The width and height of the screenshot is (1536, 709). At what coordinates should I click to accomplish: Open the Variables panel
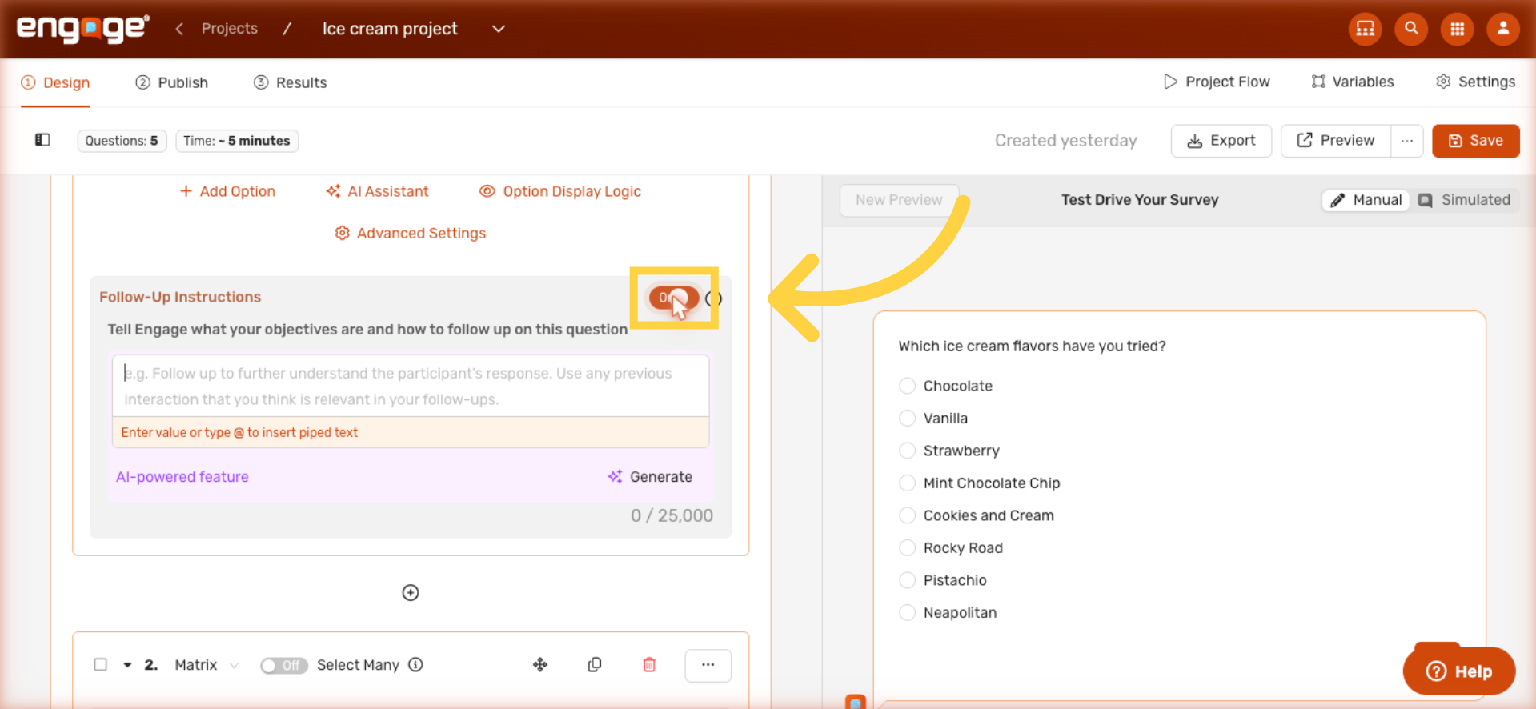pos(1353,82)
